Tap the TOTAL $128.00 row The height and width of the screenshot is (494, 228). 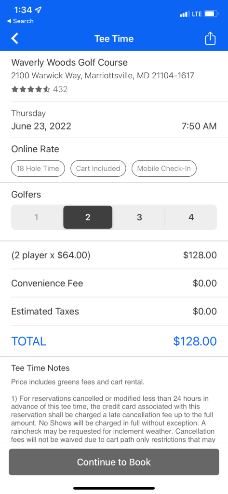tap(114, 341)
